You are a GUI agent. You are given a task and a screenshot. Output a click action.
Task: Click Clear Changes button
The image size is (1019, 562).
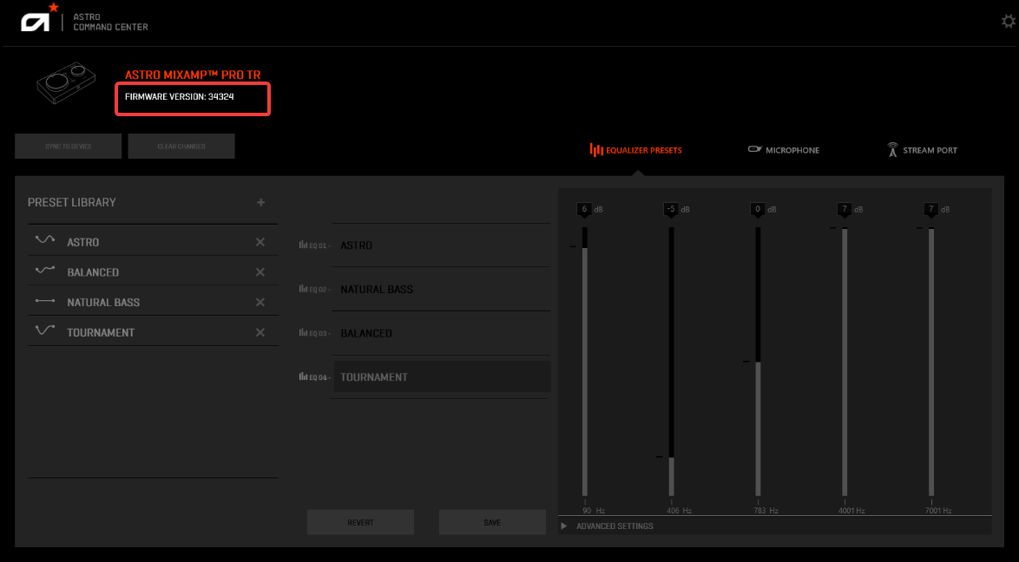[x=181, y=147]
